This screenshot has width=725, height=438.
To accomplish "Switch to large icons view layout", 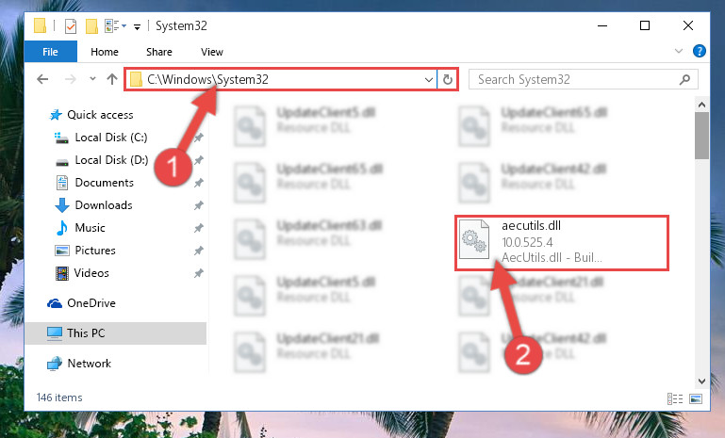I will [x=696, y=398].
